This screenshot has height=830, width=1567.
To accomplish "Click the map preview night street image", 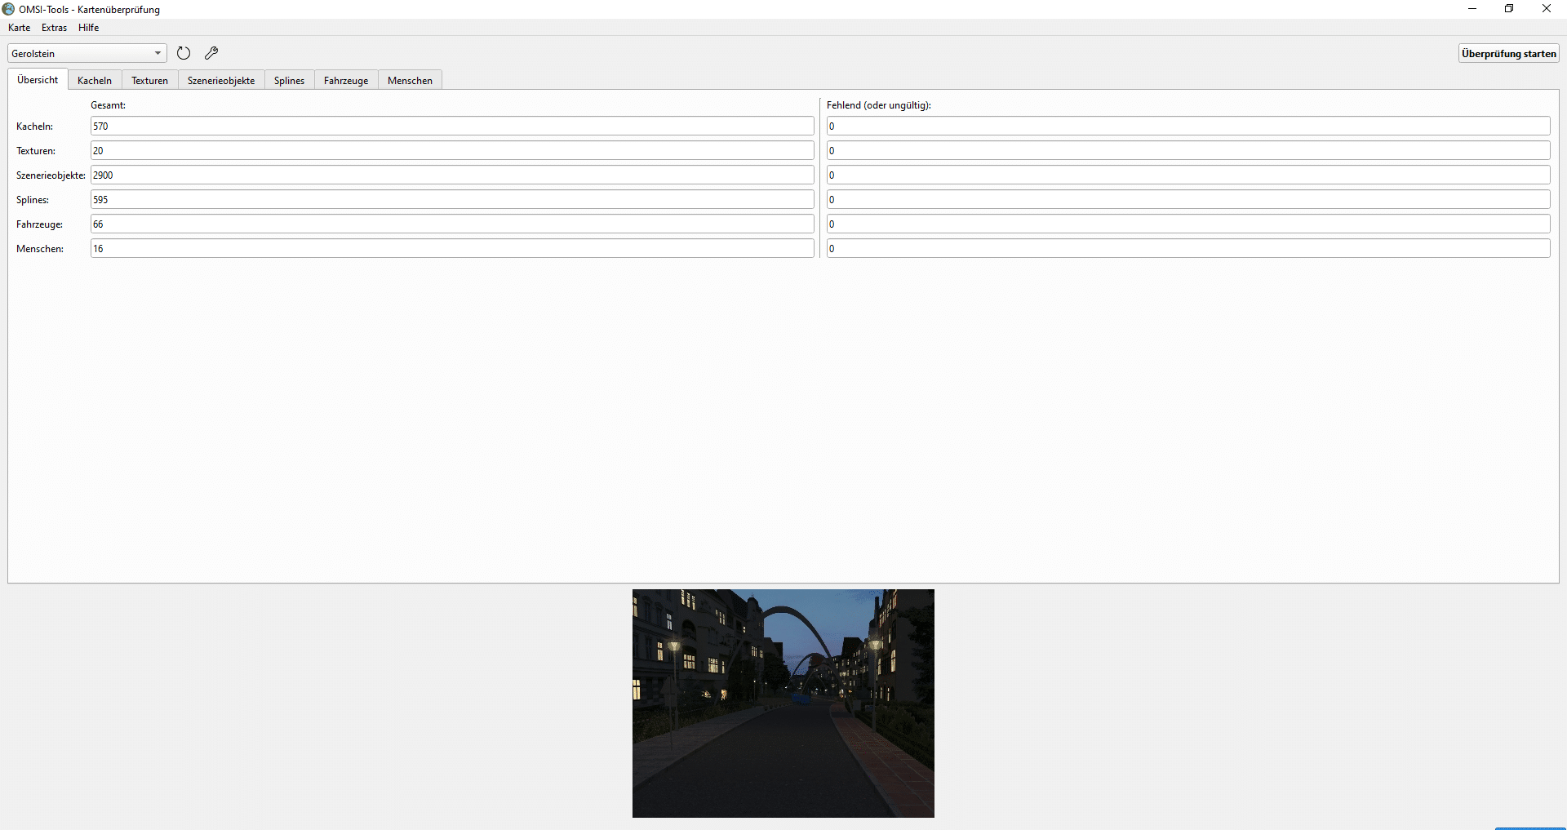I will (783, 703).
